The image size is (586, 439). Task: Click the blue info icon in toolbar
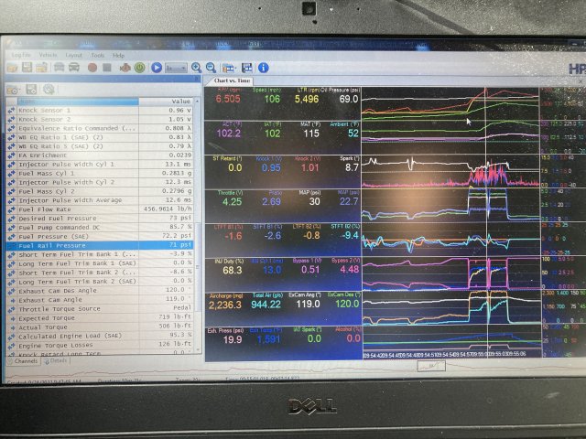pyautogui.click(x=263, y=68)
